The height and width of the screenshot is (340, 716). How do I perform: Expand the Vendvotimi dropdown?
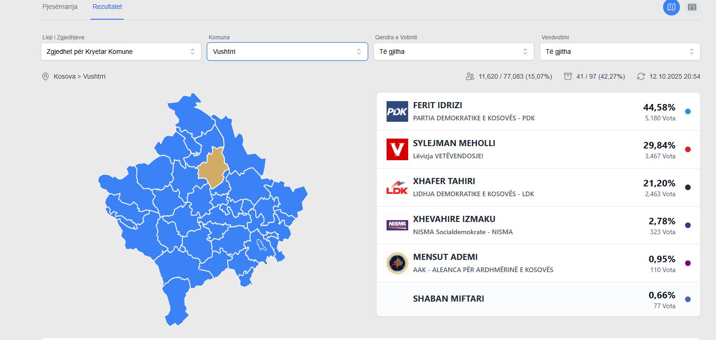tap(620, 52)
